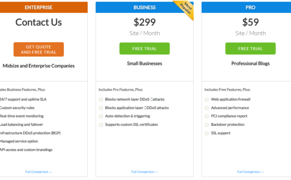Image resolution: width=291 pixels, height=180 pixels.
Task: Open Full Comparison link under Enterprise
Action: 39,172
